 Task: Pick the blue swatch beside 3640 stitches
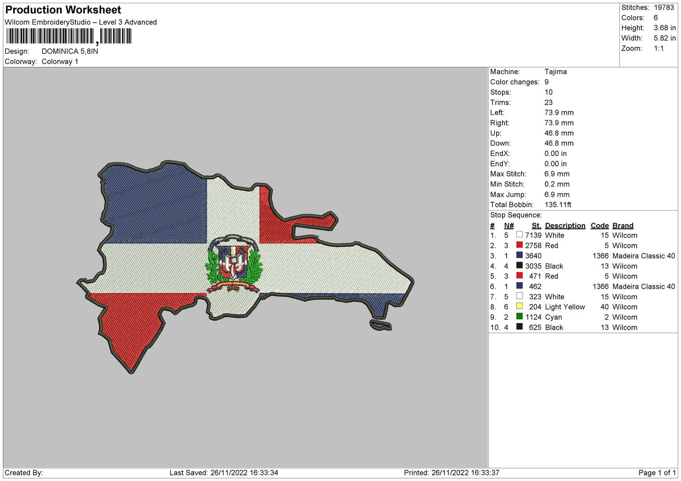click(x=519, y=255)
